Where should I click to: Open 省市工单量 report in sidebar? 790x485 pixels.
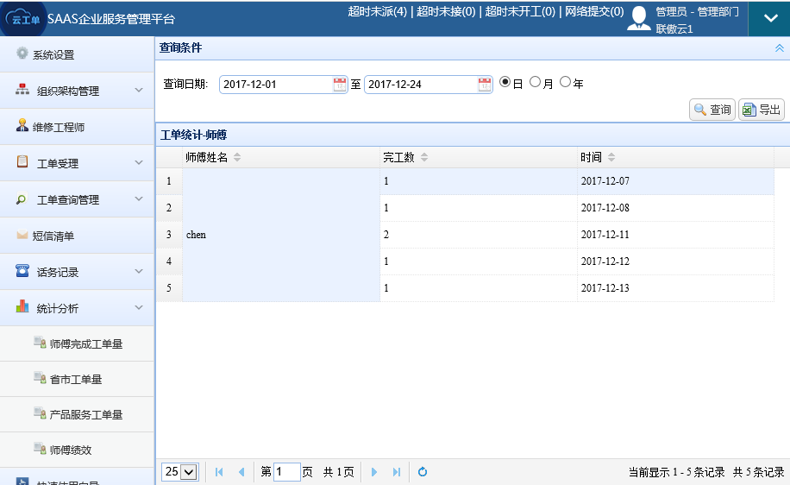pos(76,380)
